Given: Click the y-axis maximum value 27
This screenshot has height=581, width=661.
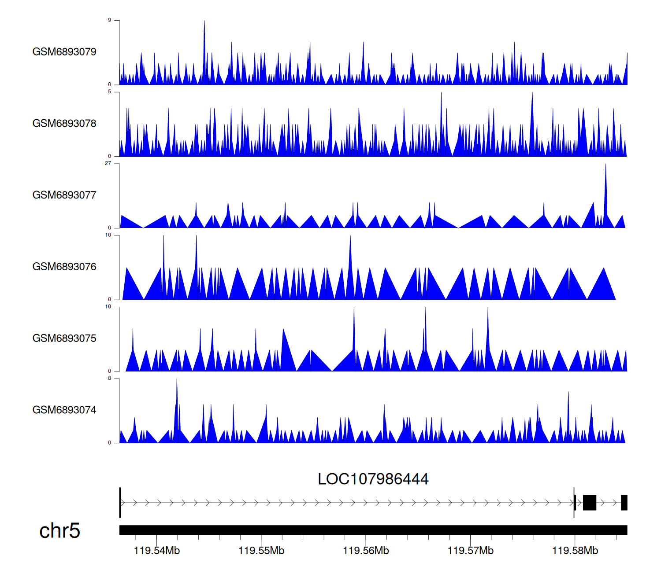Looking at the screenshot, I should pos(108,163).
